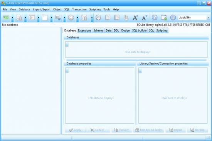This screenshot has width=212, height=141.
Task: Open the View menu
Action: (x=13, y=9)
